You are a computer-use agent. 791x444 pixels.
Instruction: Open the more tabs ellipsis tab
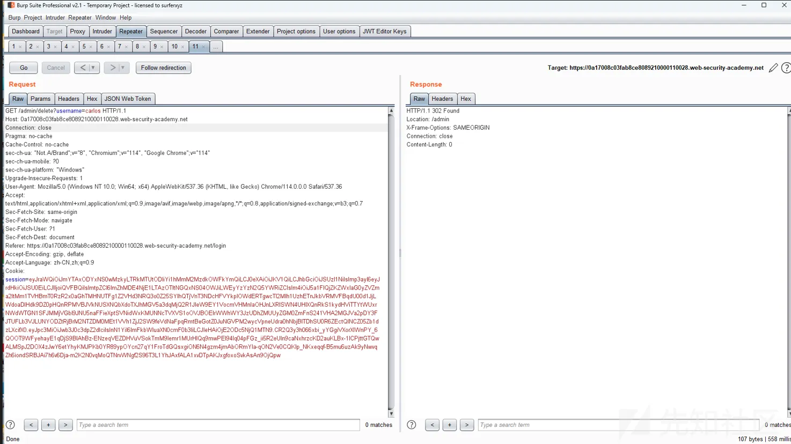[216, 47]
